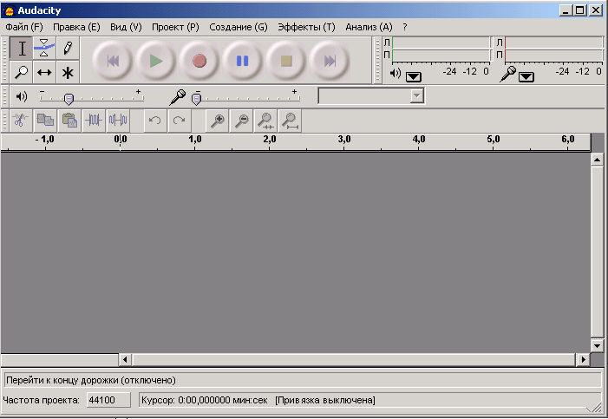Open the output meter speaker dropdown
The image size is (608, 419).
[x=414, y=76]
